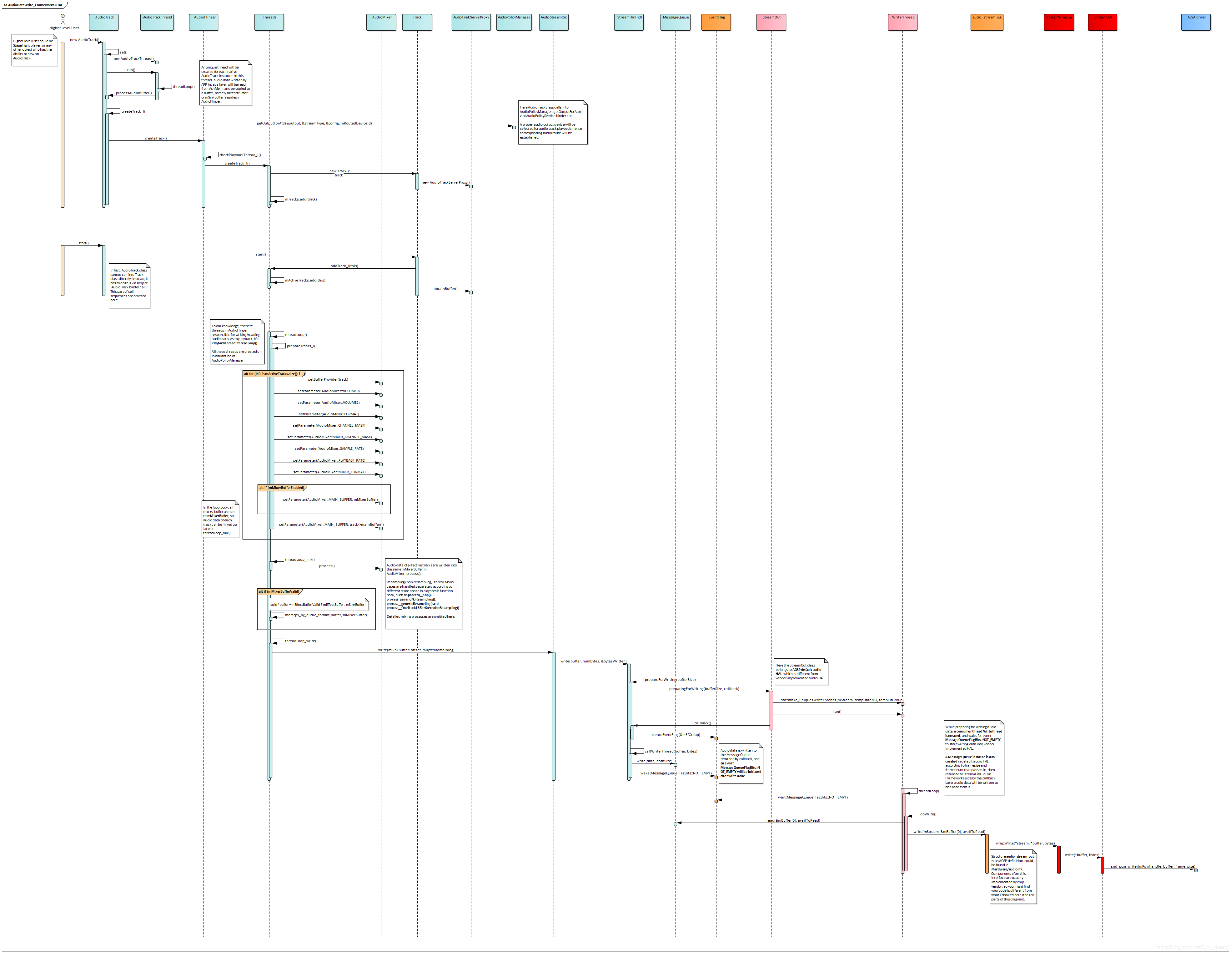Select the getOutputForAttr message label
This screenshot has height=953, width=1231.
(314, 123)
